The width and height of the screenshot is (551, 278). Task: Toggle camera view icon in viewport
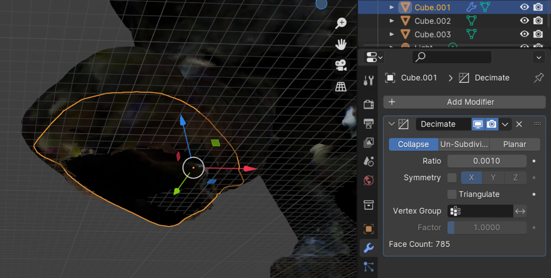tap(341, 65)
